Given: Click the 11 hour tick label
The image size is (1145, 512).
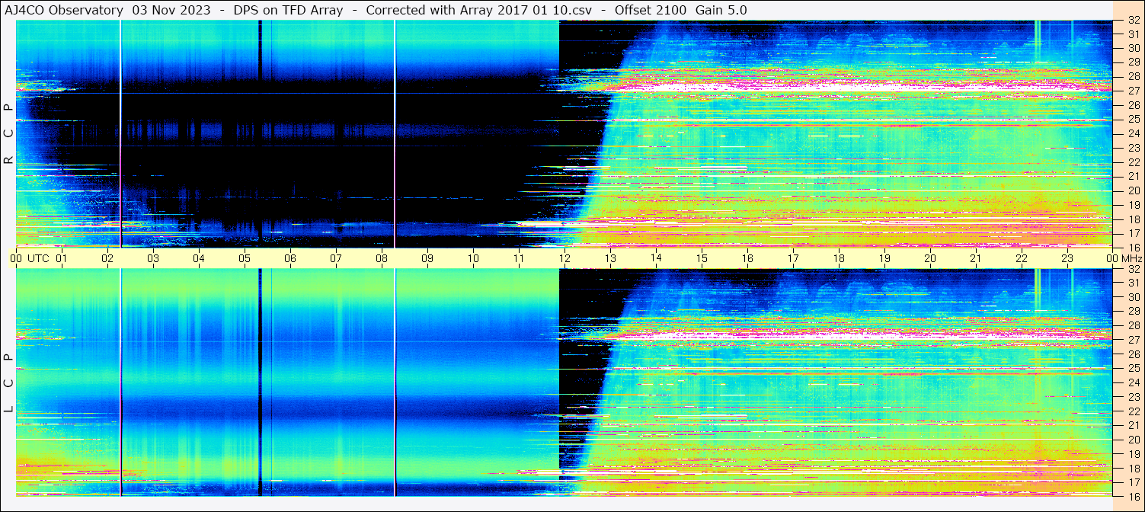Looking at the screenshot, I should tap(519, 258).
